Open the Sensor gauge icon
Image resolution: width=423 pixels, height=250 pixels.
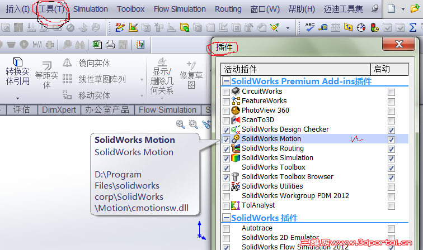[x=361, y=27]
